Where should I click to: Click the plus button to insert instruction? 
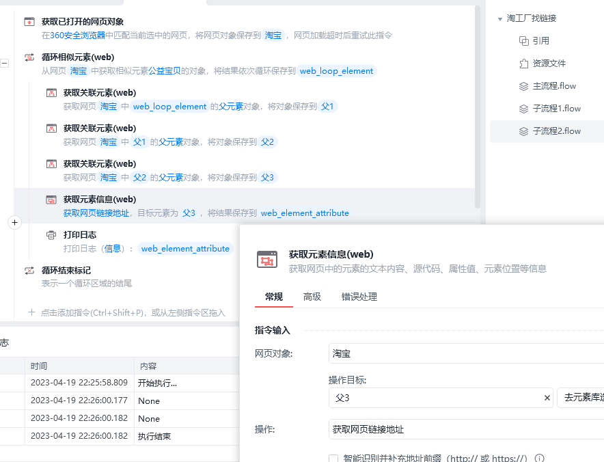pyautogui.click(x=16, y=222)
